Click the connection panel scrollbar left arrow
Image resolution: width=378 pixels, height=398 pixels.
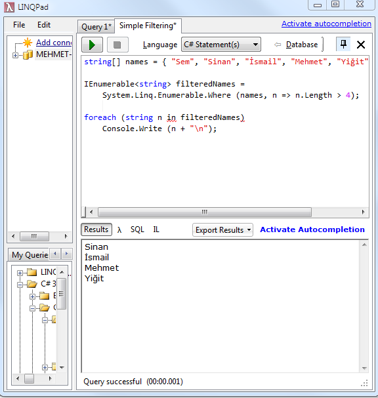tap(13, 236)
